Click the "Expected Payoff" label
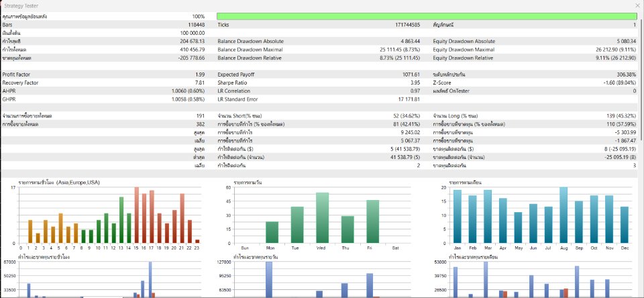The width and height of the screenshot is (644, 298). tap(237, 74)
